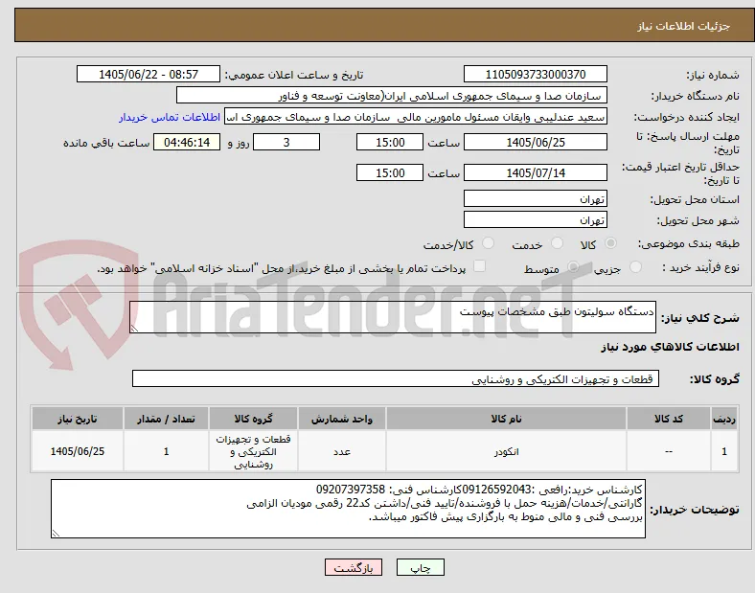Click the price validity time field beside 1405/07/14
This screenshot has width=755, height=593.
pyautogui.click(x=390, y=172)
